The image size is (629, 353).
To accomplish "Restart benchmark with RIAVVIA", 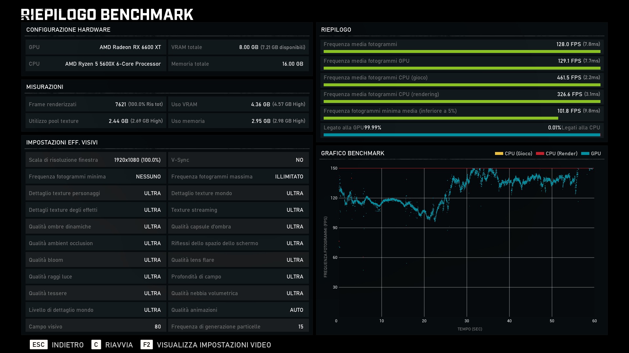I will pyautogui.click(x=119, y=345).
